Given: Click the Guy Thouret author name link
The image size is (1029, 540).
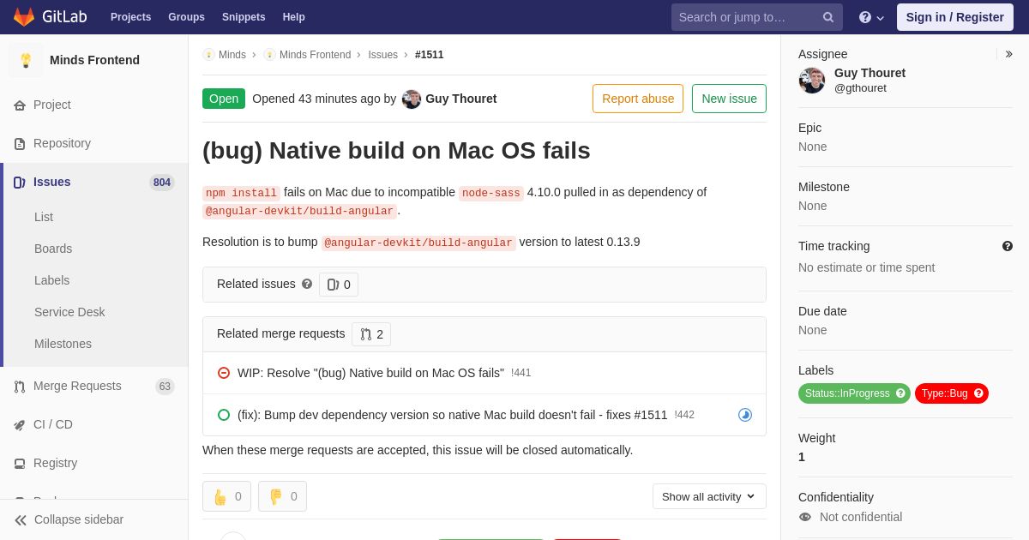Looking at the screenshot, I should point(460,99).
